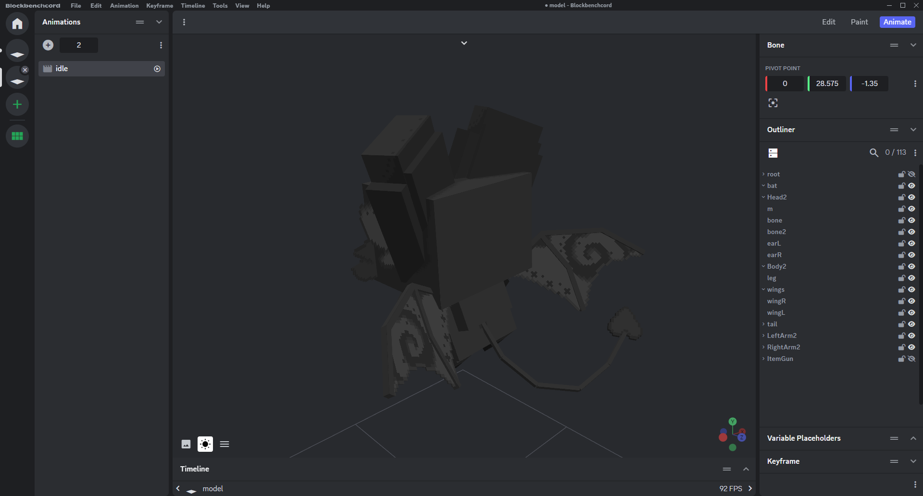Click the outliner search magnifier icon
The width and height of the screenshot is (923, 496).
(873, 153)
